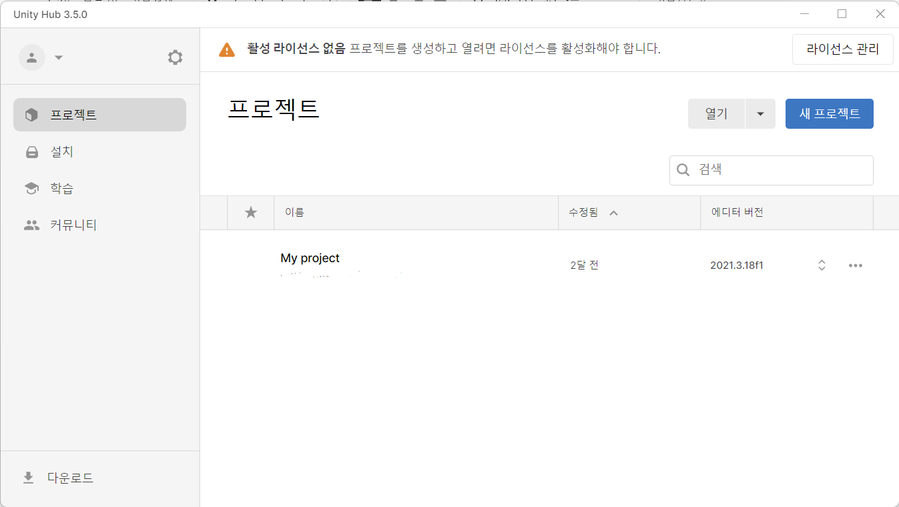Screen dimensions: 899x507
Task: Change editor version with up-down arrows
Action: click(x=822, y=266)
